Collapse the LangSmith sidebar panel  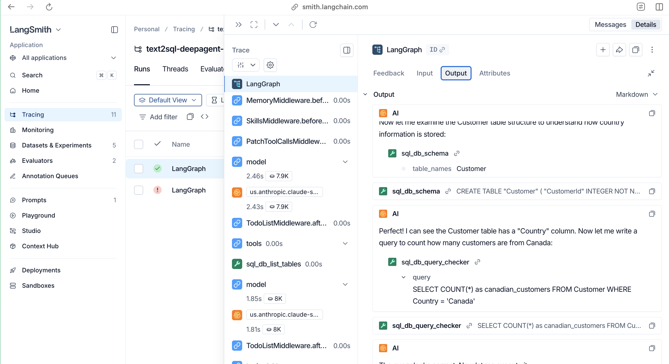[x=115, y=30]
